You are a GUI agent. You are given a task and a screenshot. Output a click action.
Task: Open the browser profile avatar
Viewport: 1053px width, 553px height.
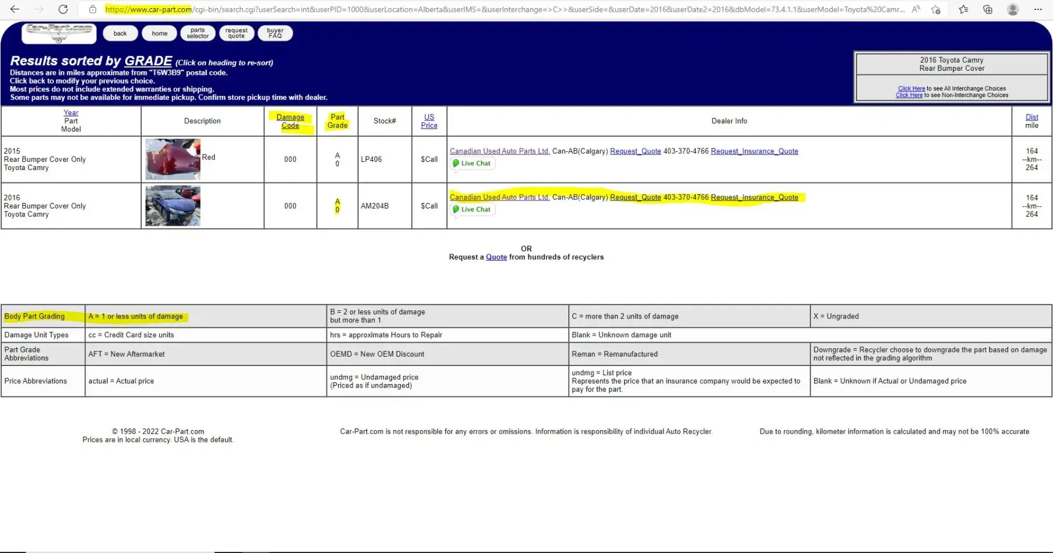[1013, 9]
